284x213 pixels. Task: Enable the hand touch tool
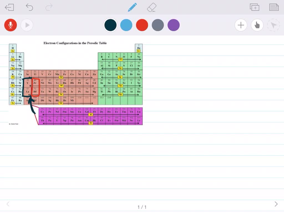(x=257, y=25)
